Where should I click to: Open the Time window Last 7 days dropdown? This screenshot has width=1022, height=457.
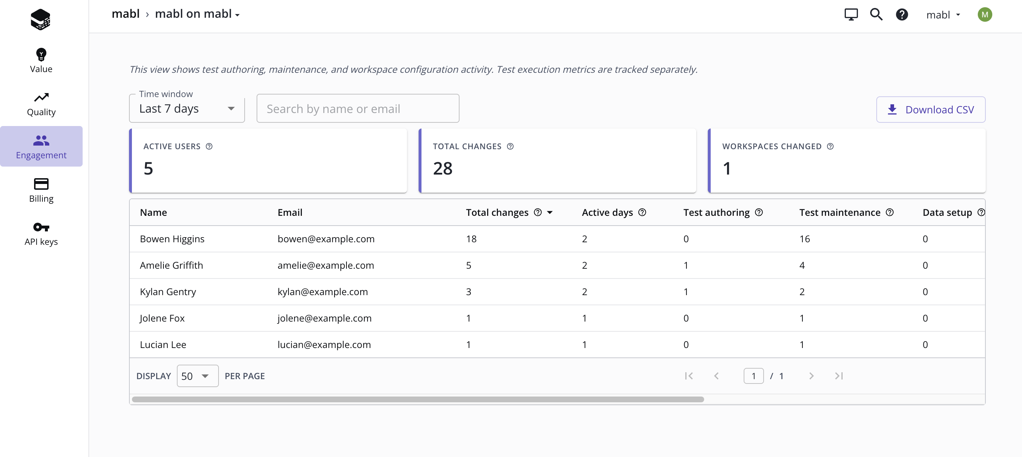[x=187, y=108]
